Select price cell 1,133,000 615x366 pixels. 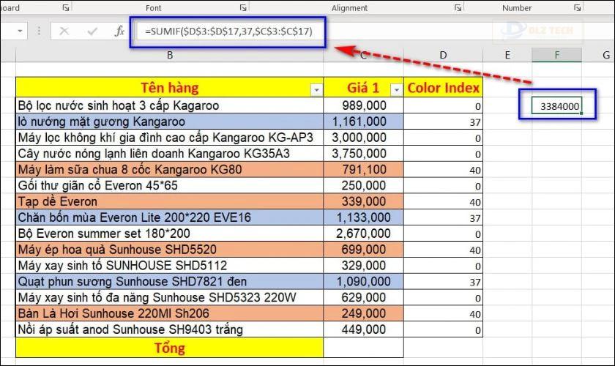pos(364,217)
